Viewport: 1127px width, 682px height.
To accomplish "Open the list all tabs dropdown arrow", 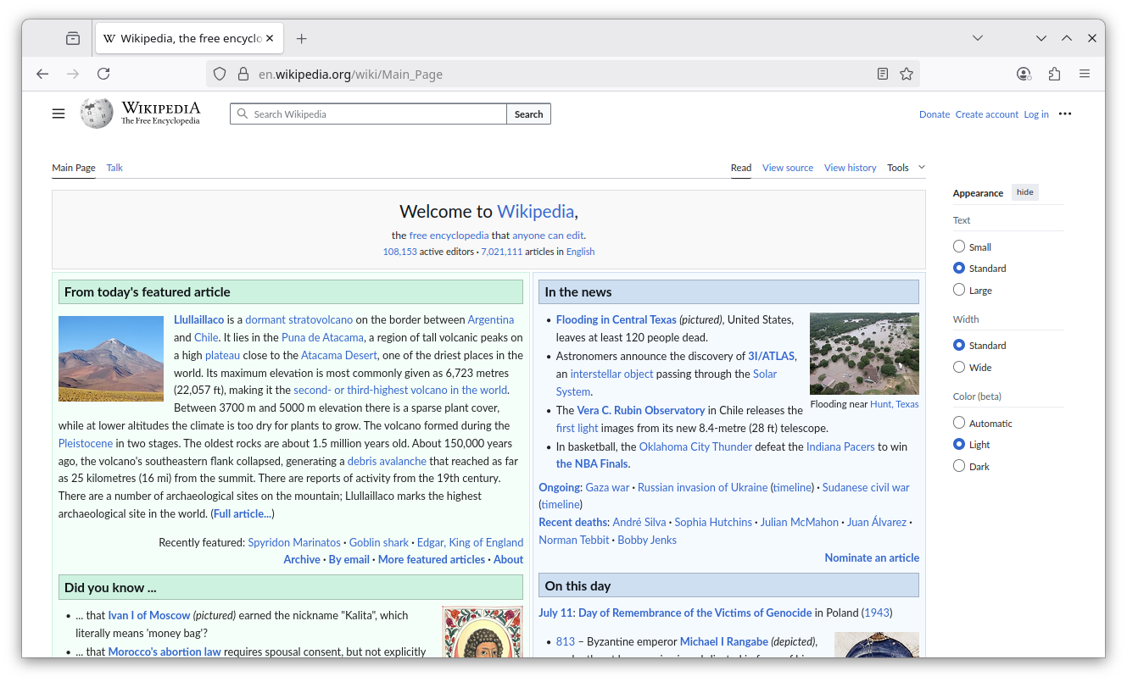I will [978, 38].
